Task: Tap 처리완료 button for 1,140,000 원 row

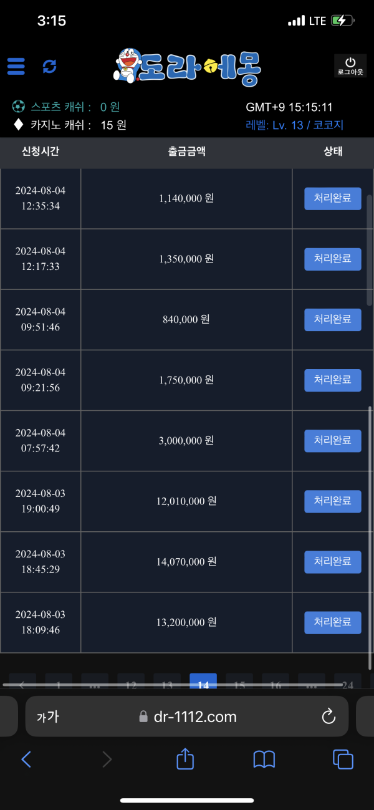Action: pyautogui.click(x=332, y=198)
